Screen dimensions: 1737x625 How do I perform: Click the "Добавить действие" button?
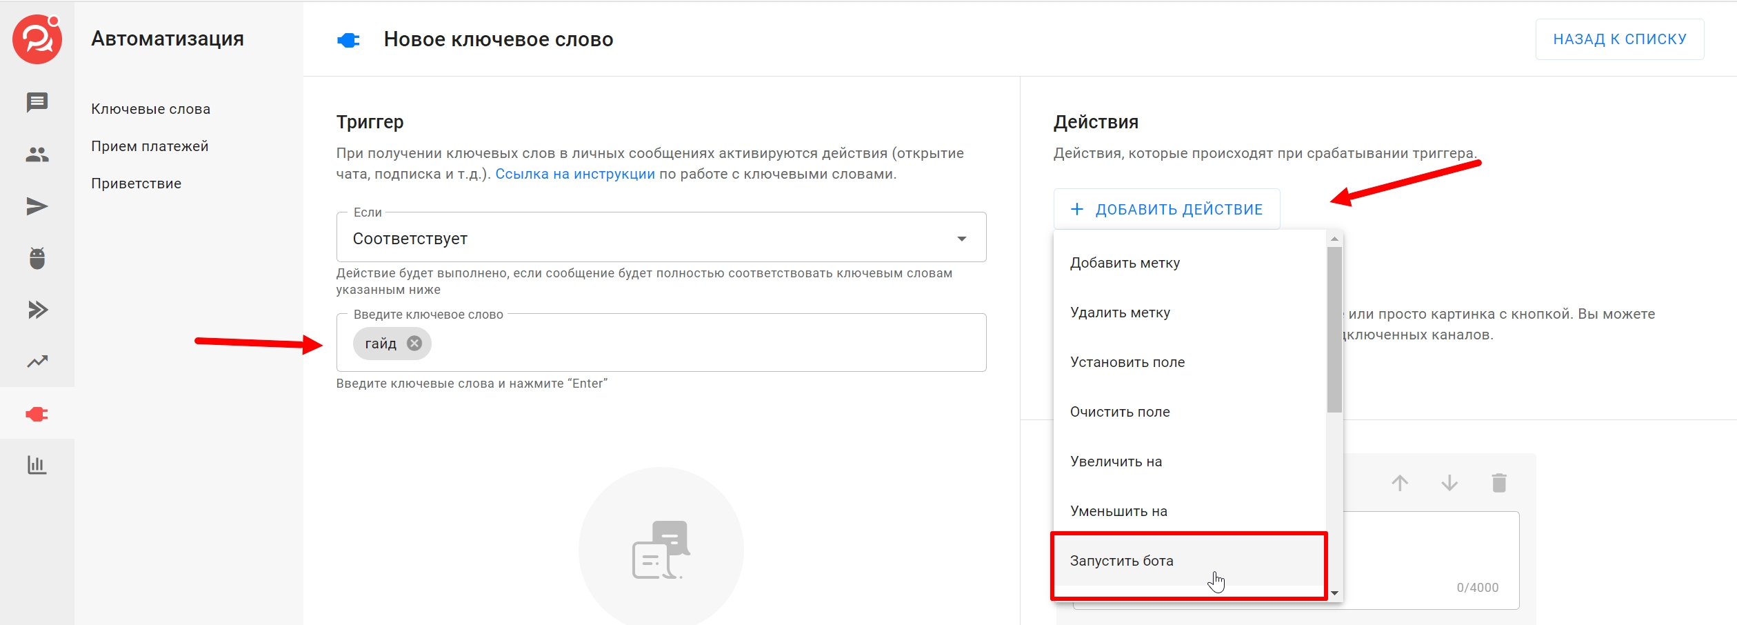[x=1167, y=209]
